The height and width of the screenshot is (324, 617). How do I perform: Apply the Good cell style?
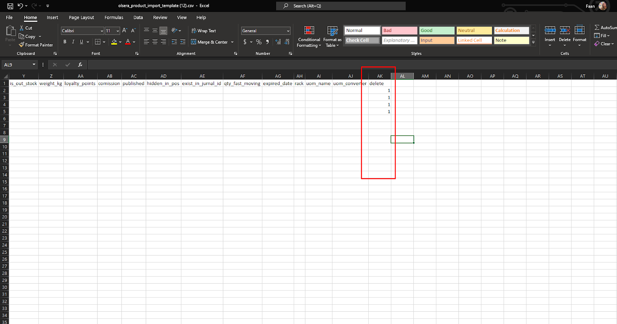[437, 30]
